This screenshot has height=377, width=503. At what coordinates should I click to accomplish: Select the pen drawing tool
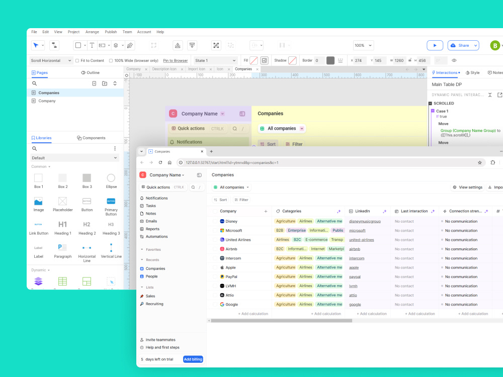pos(130,45)
